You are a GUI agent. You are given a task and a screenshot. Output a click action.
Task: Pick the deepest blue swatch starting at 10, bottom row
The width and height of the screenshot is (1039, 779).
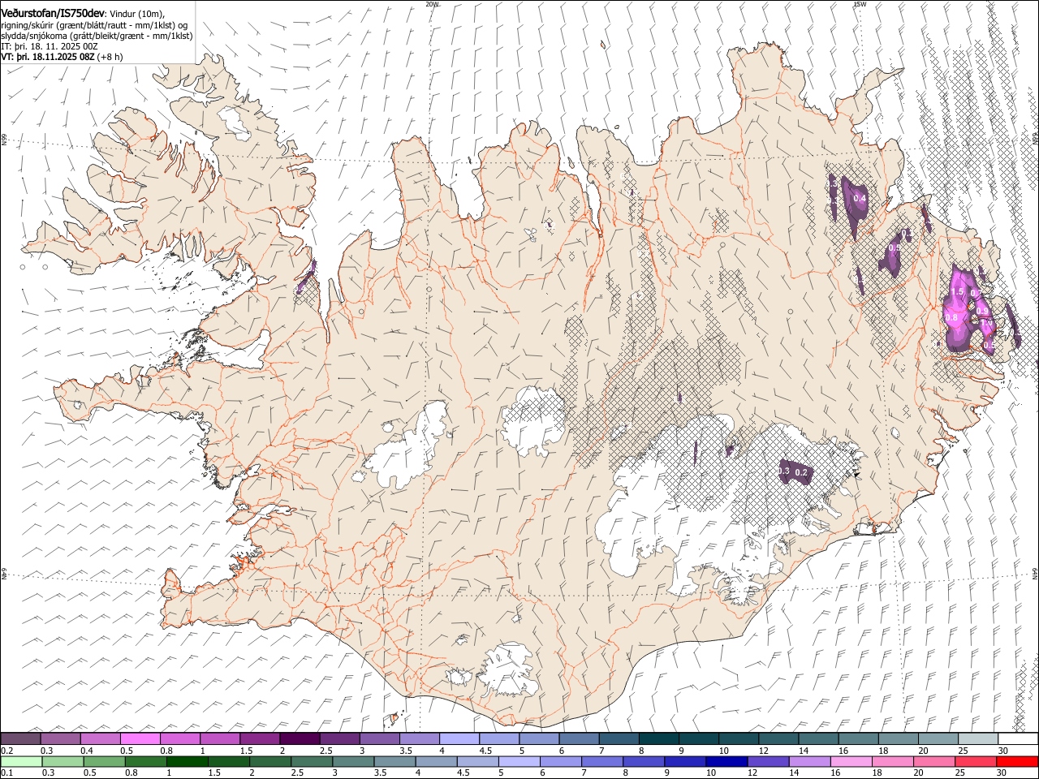[x=726, y=761]
